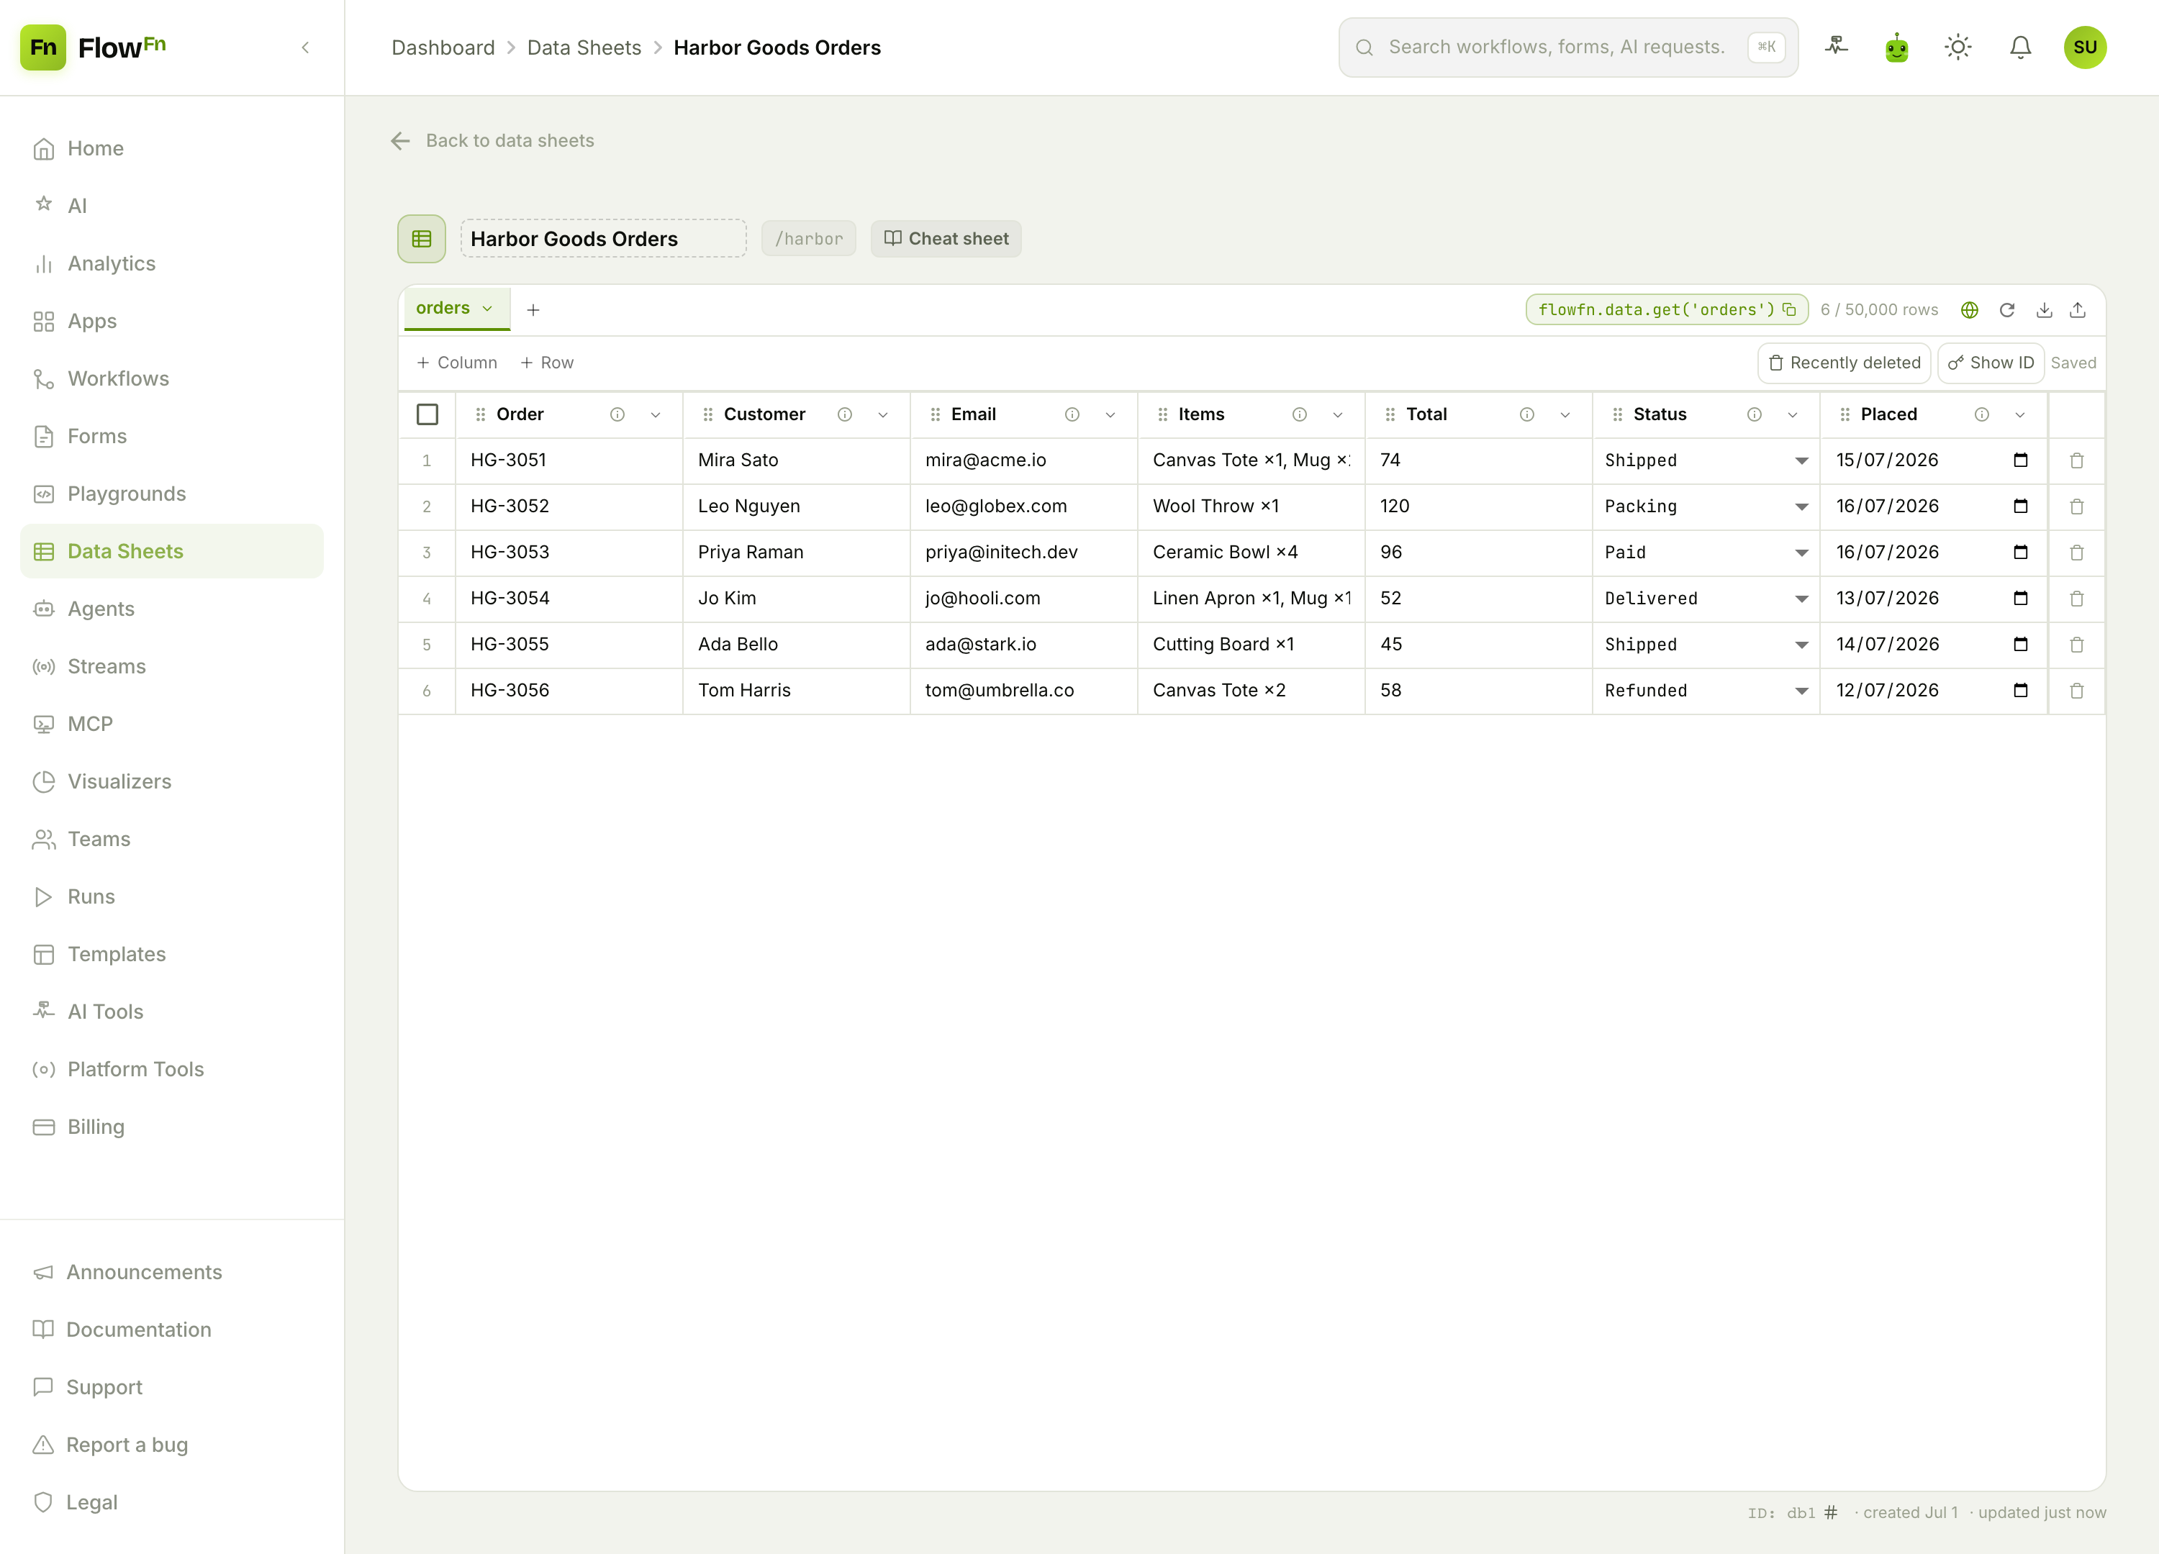Viewport: 2159px width, 1554px height.
Task: Collapse the sidebar with the chevron
Action: [x=306, y=47]
